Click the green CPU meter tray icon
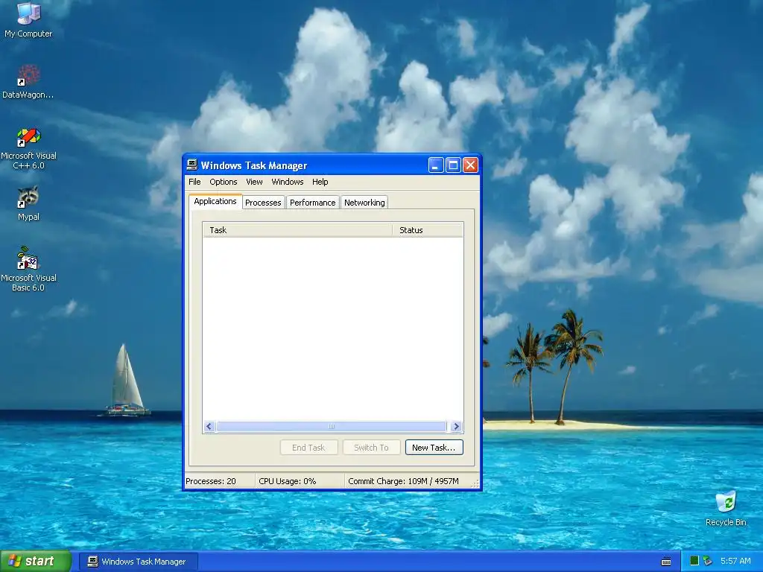Image resolution: width=763 pixels, height=572 pixels. pyautogui.click(x=694, y=561)
